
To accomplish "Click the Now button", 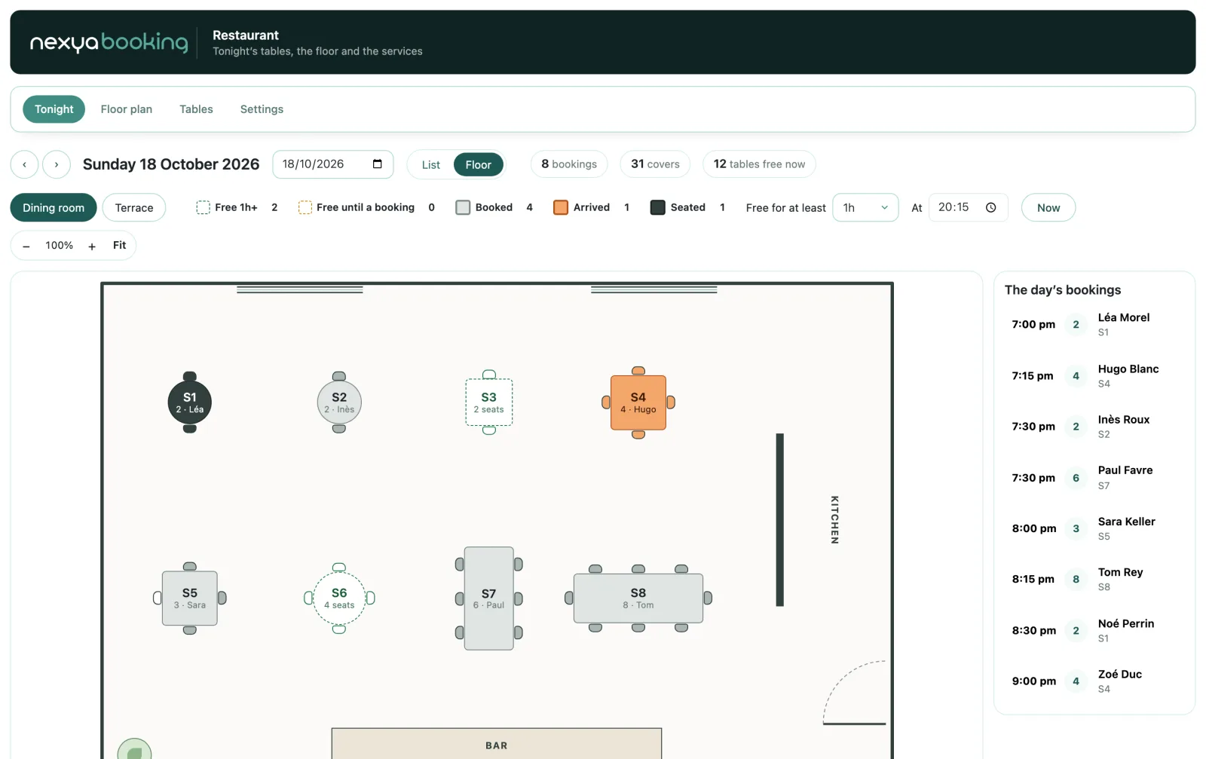I will coord(1048,207).
